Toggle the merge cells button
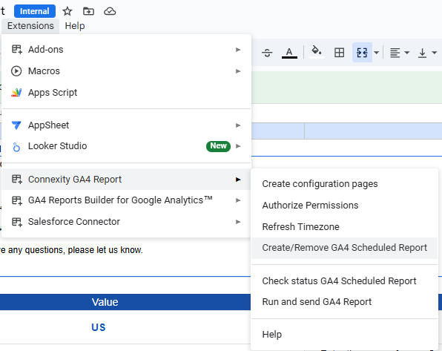The width and height of the screenshot is (442, 351). click(362, 53)
